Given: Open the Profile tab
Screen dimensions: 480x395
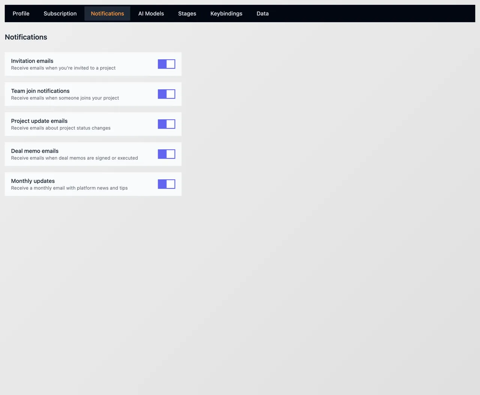Looking at the screenshot, I should pyautogui.click(x=21, y=14).
